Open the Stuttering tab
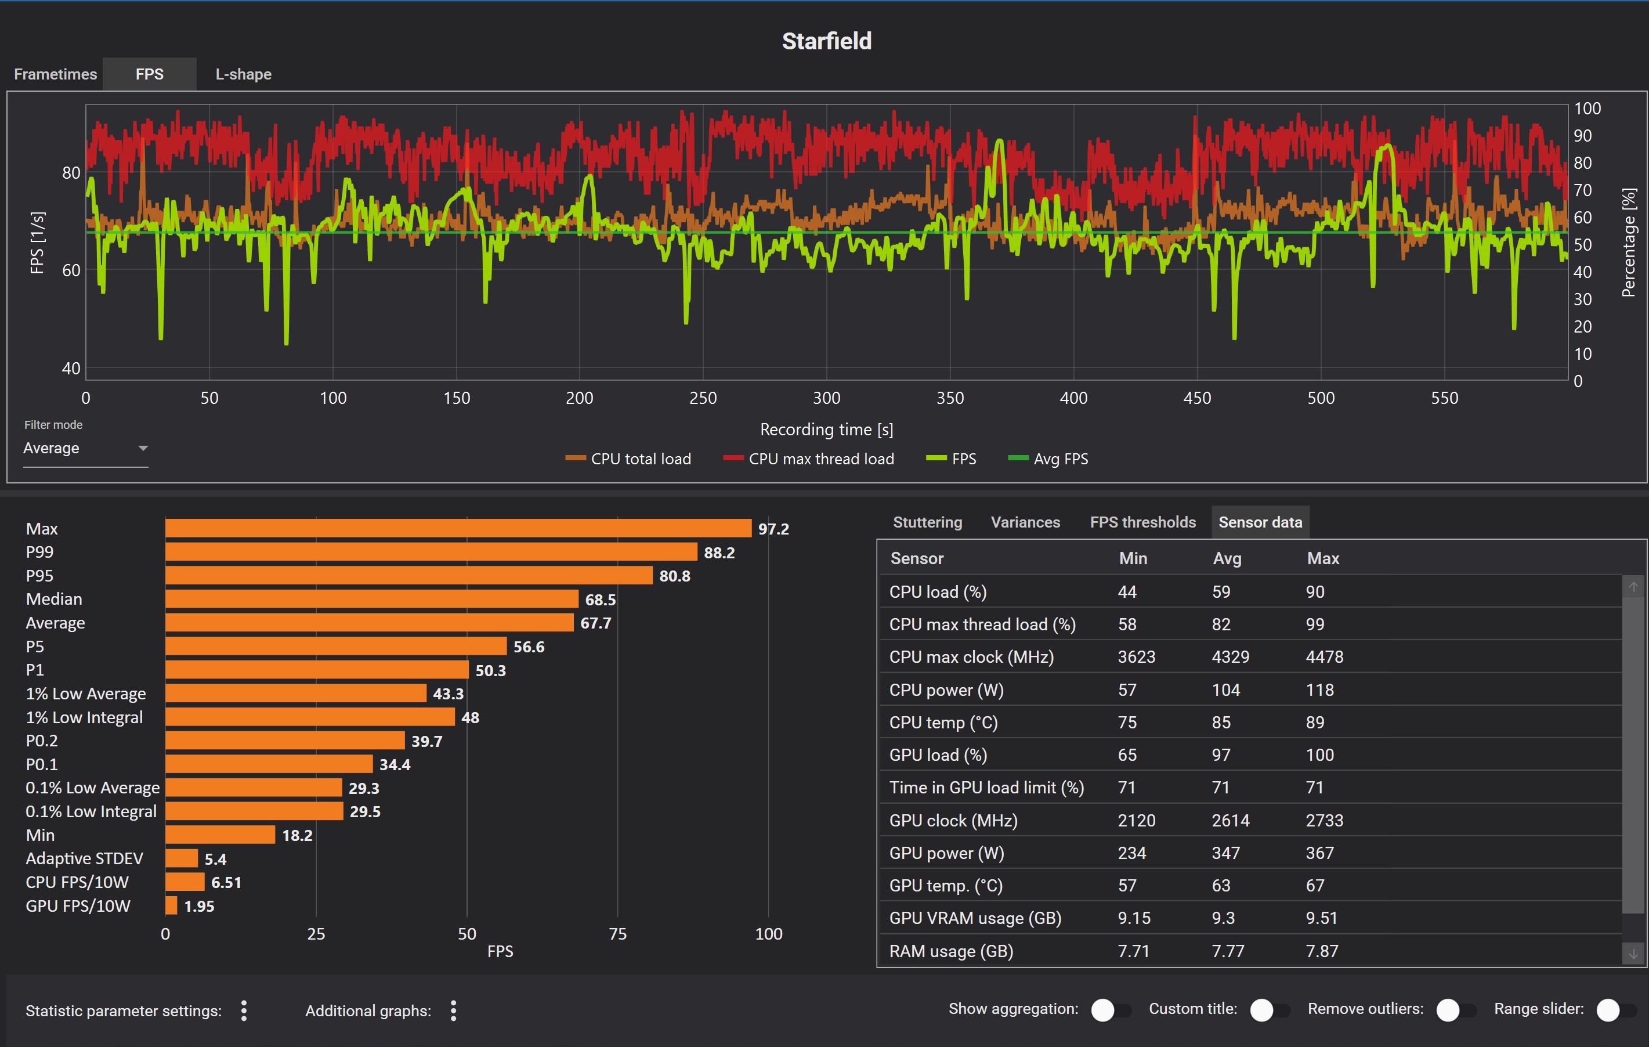Viewport: 1649px width, 1047px height. 927,522
